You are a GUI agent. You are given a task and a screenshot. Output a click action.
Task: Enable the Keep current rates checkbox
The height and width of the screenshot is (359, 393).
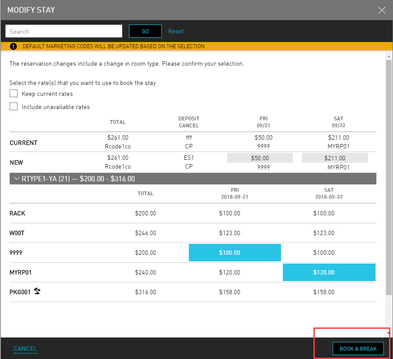tap(14, 93)
